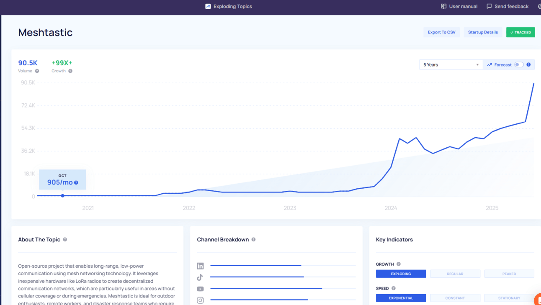Screen dimensions: 541x305
Task: Click the 90.5K volume value
Action: pyautogui.click(x=28, y=63)
